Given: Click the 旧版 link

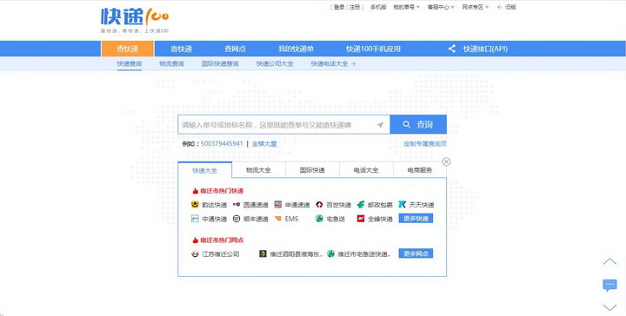Looking at the screenshot, I should (510, 7).
